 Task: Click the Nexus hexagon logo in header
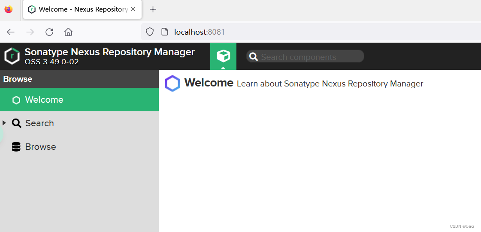pos(12,57)
